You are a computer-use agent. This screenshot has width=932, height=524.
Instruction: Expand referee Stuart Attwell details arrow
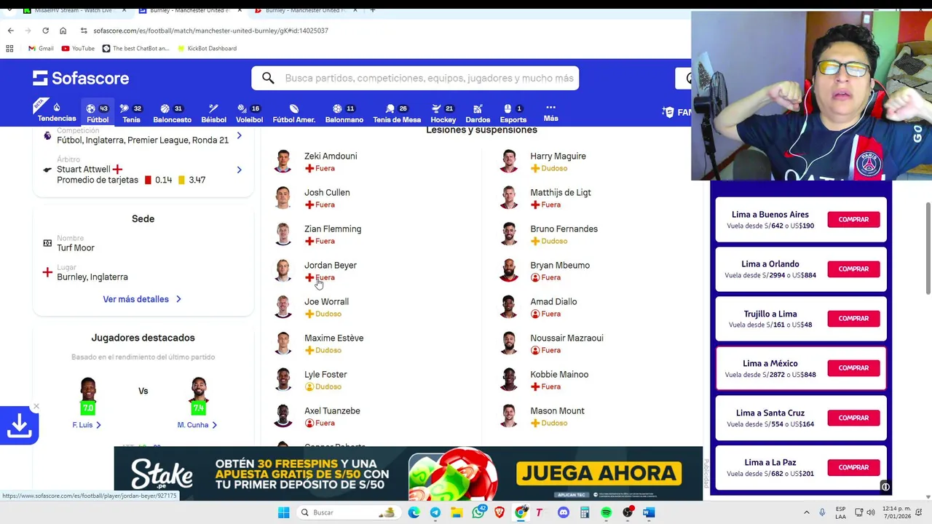pyautogui.click(x=239, y=170)
